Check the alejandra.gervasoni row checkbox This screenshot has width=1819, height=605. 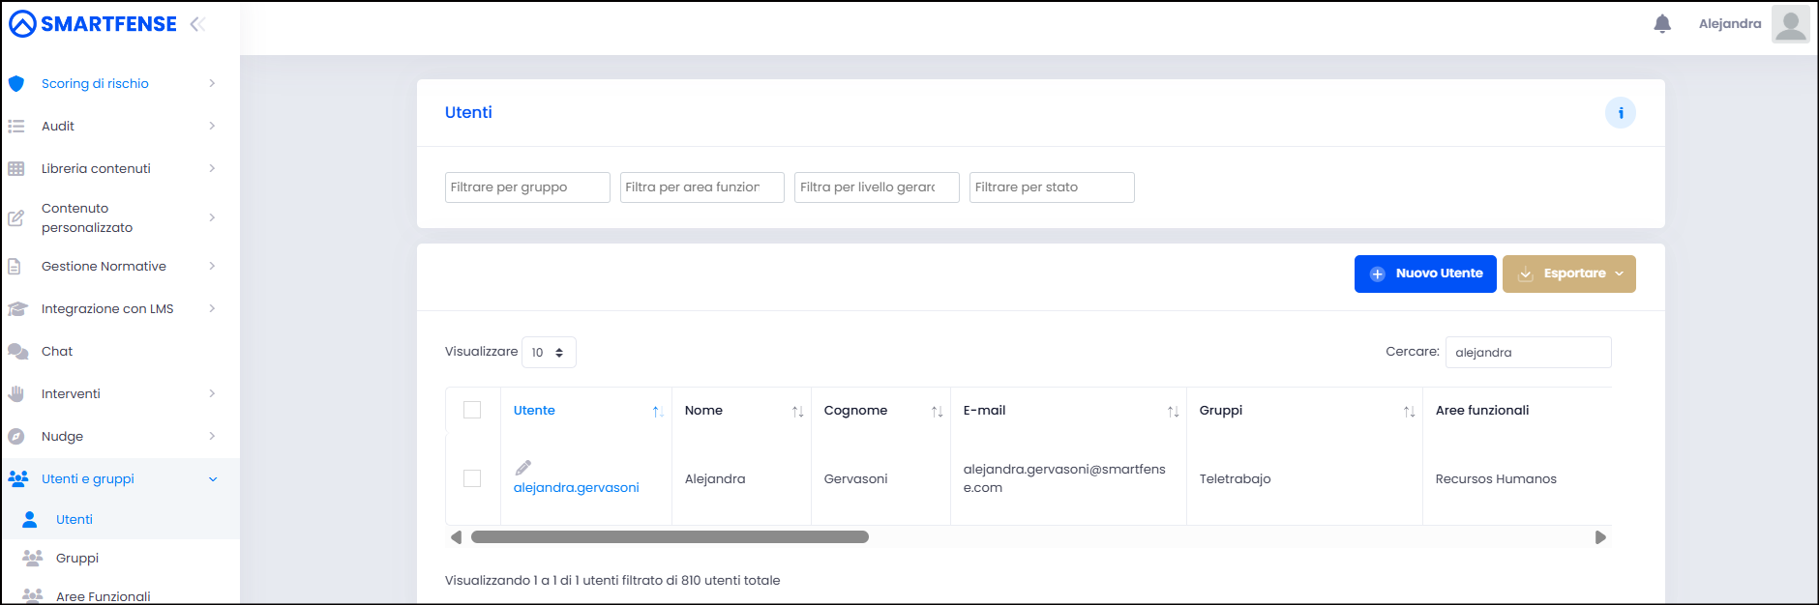pos(472,478)
